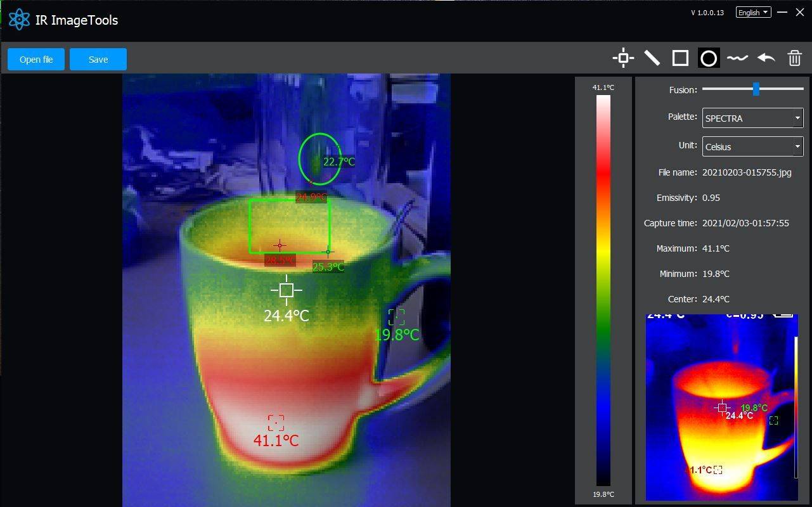
Task: Select the curve measurement tool
Action: (737, 58)
